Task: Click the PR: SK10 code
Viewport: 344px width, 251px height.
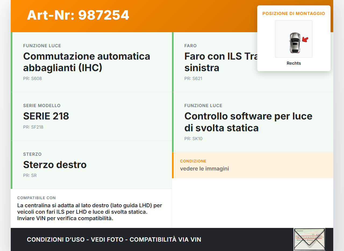Action: pos(193,139)
